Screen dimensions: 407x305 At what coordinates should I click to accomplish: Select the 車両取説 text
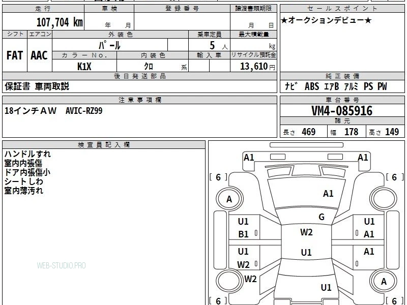[x=52, y=86]
